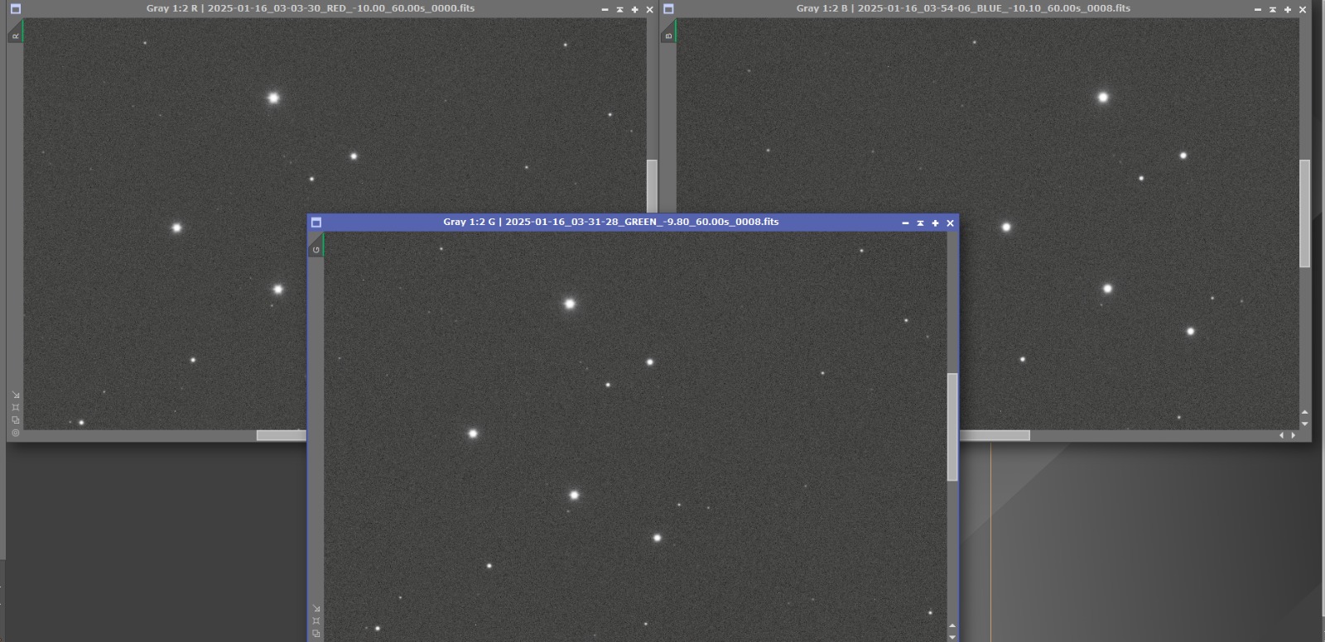This screenshot has width=1325, height=642.
Task: Click the zoom-to-fit arrow icon in RED window
Action: pos(15,395)
